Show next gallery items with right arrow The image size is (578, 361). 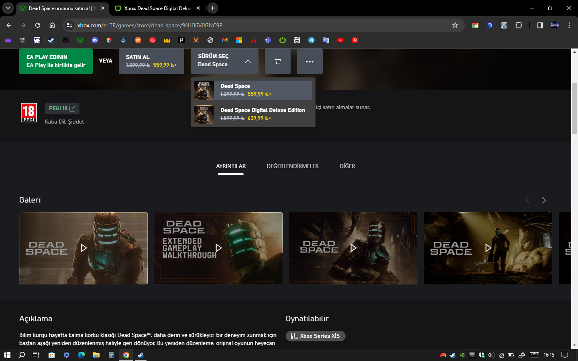pos(544,200)
